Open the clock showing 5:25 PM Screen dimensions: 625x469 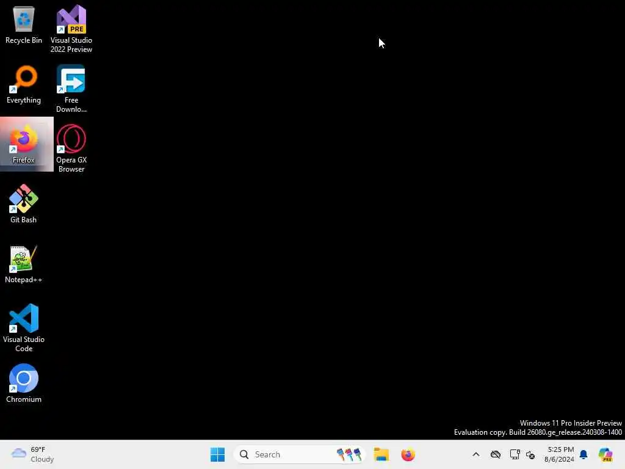(560, 454)
